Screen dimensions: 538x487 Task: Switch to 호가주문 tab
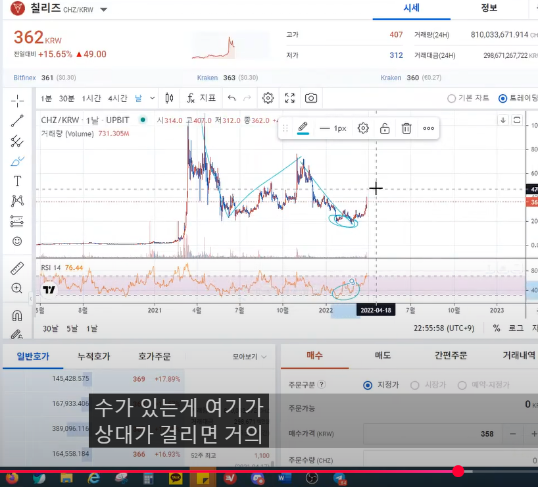pyautogui.click(x=155, y=357)
